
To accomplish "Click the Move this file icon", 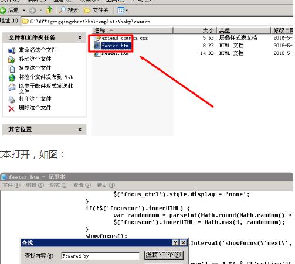I will point(12,60).
